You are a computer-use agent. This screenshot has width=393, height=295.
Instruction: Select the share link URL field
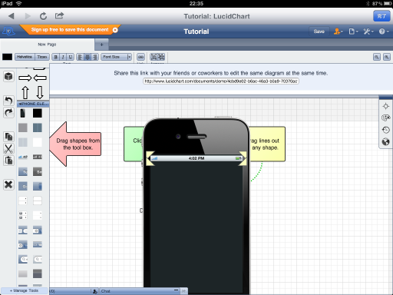tap(221, 81)
